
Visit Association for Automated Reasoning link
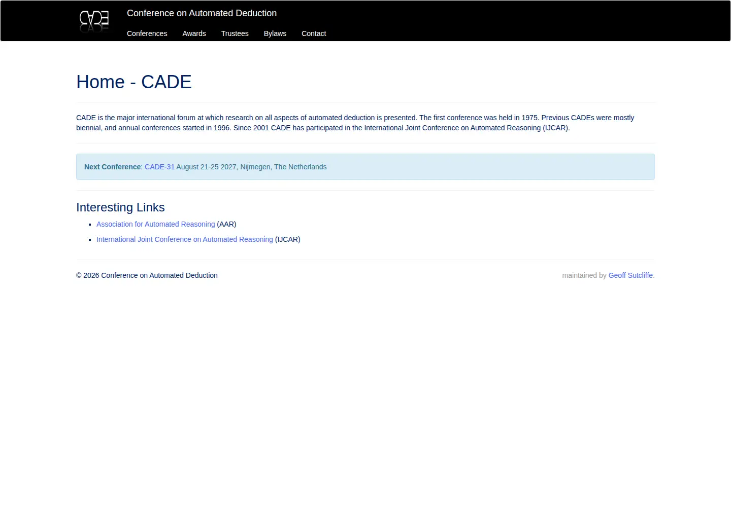click(155, 224)
